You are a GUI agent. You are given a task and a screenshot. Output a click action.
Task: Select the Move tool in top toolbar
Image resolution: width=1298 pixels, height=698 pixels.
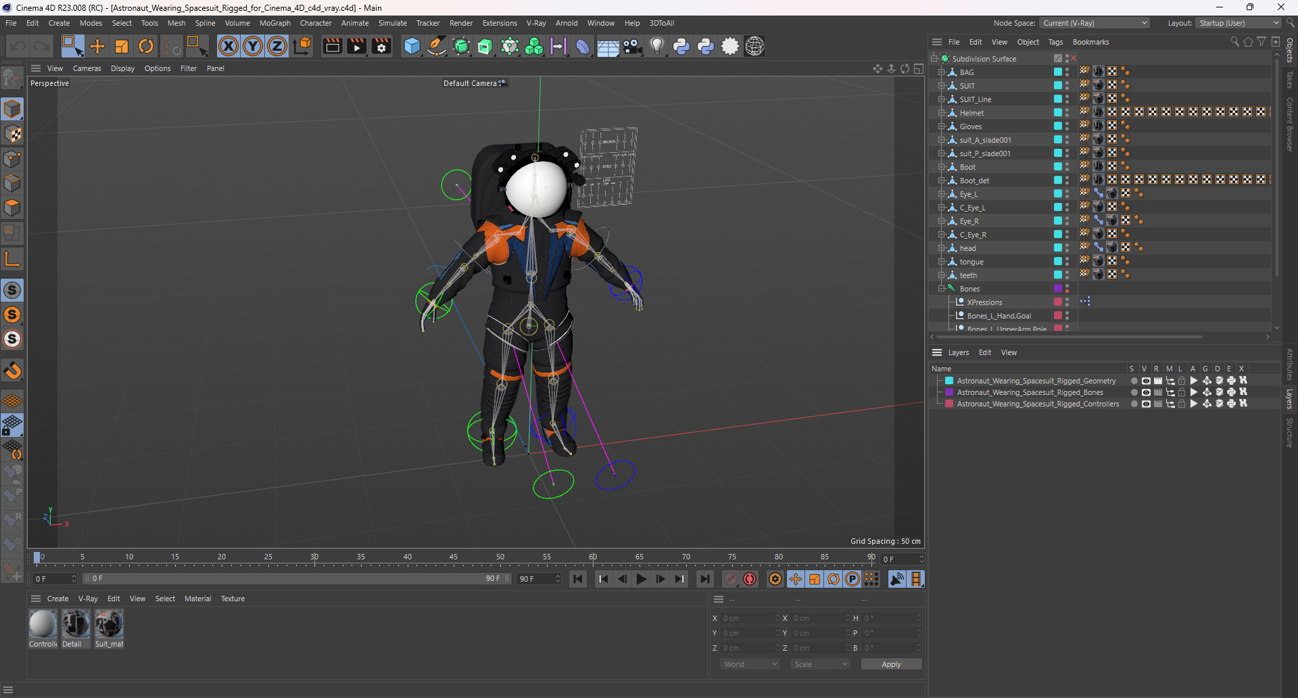click(x=97, y=46)
